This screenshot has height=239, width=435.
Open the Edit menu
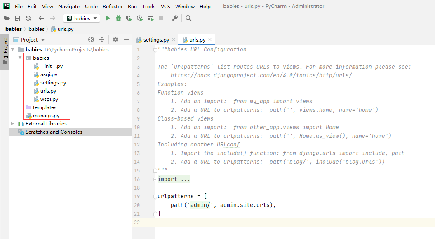click(x=32, y=6)
